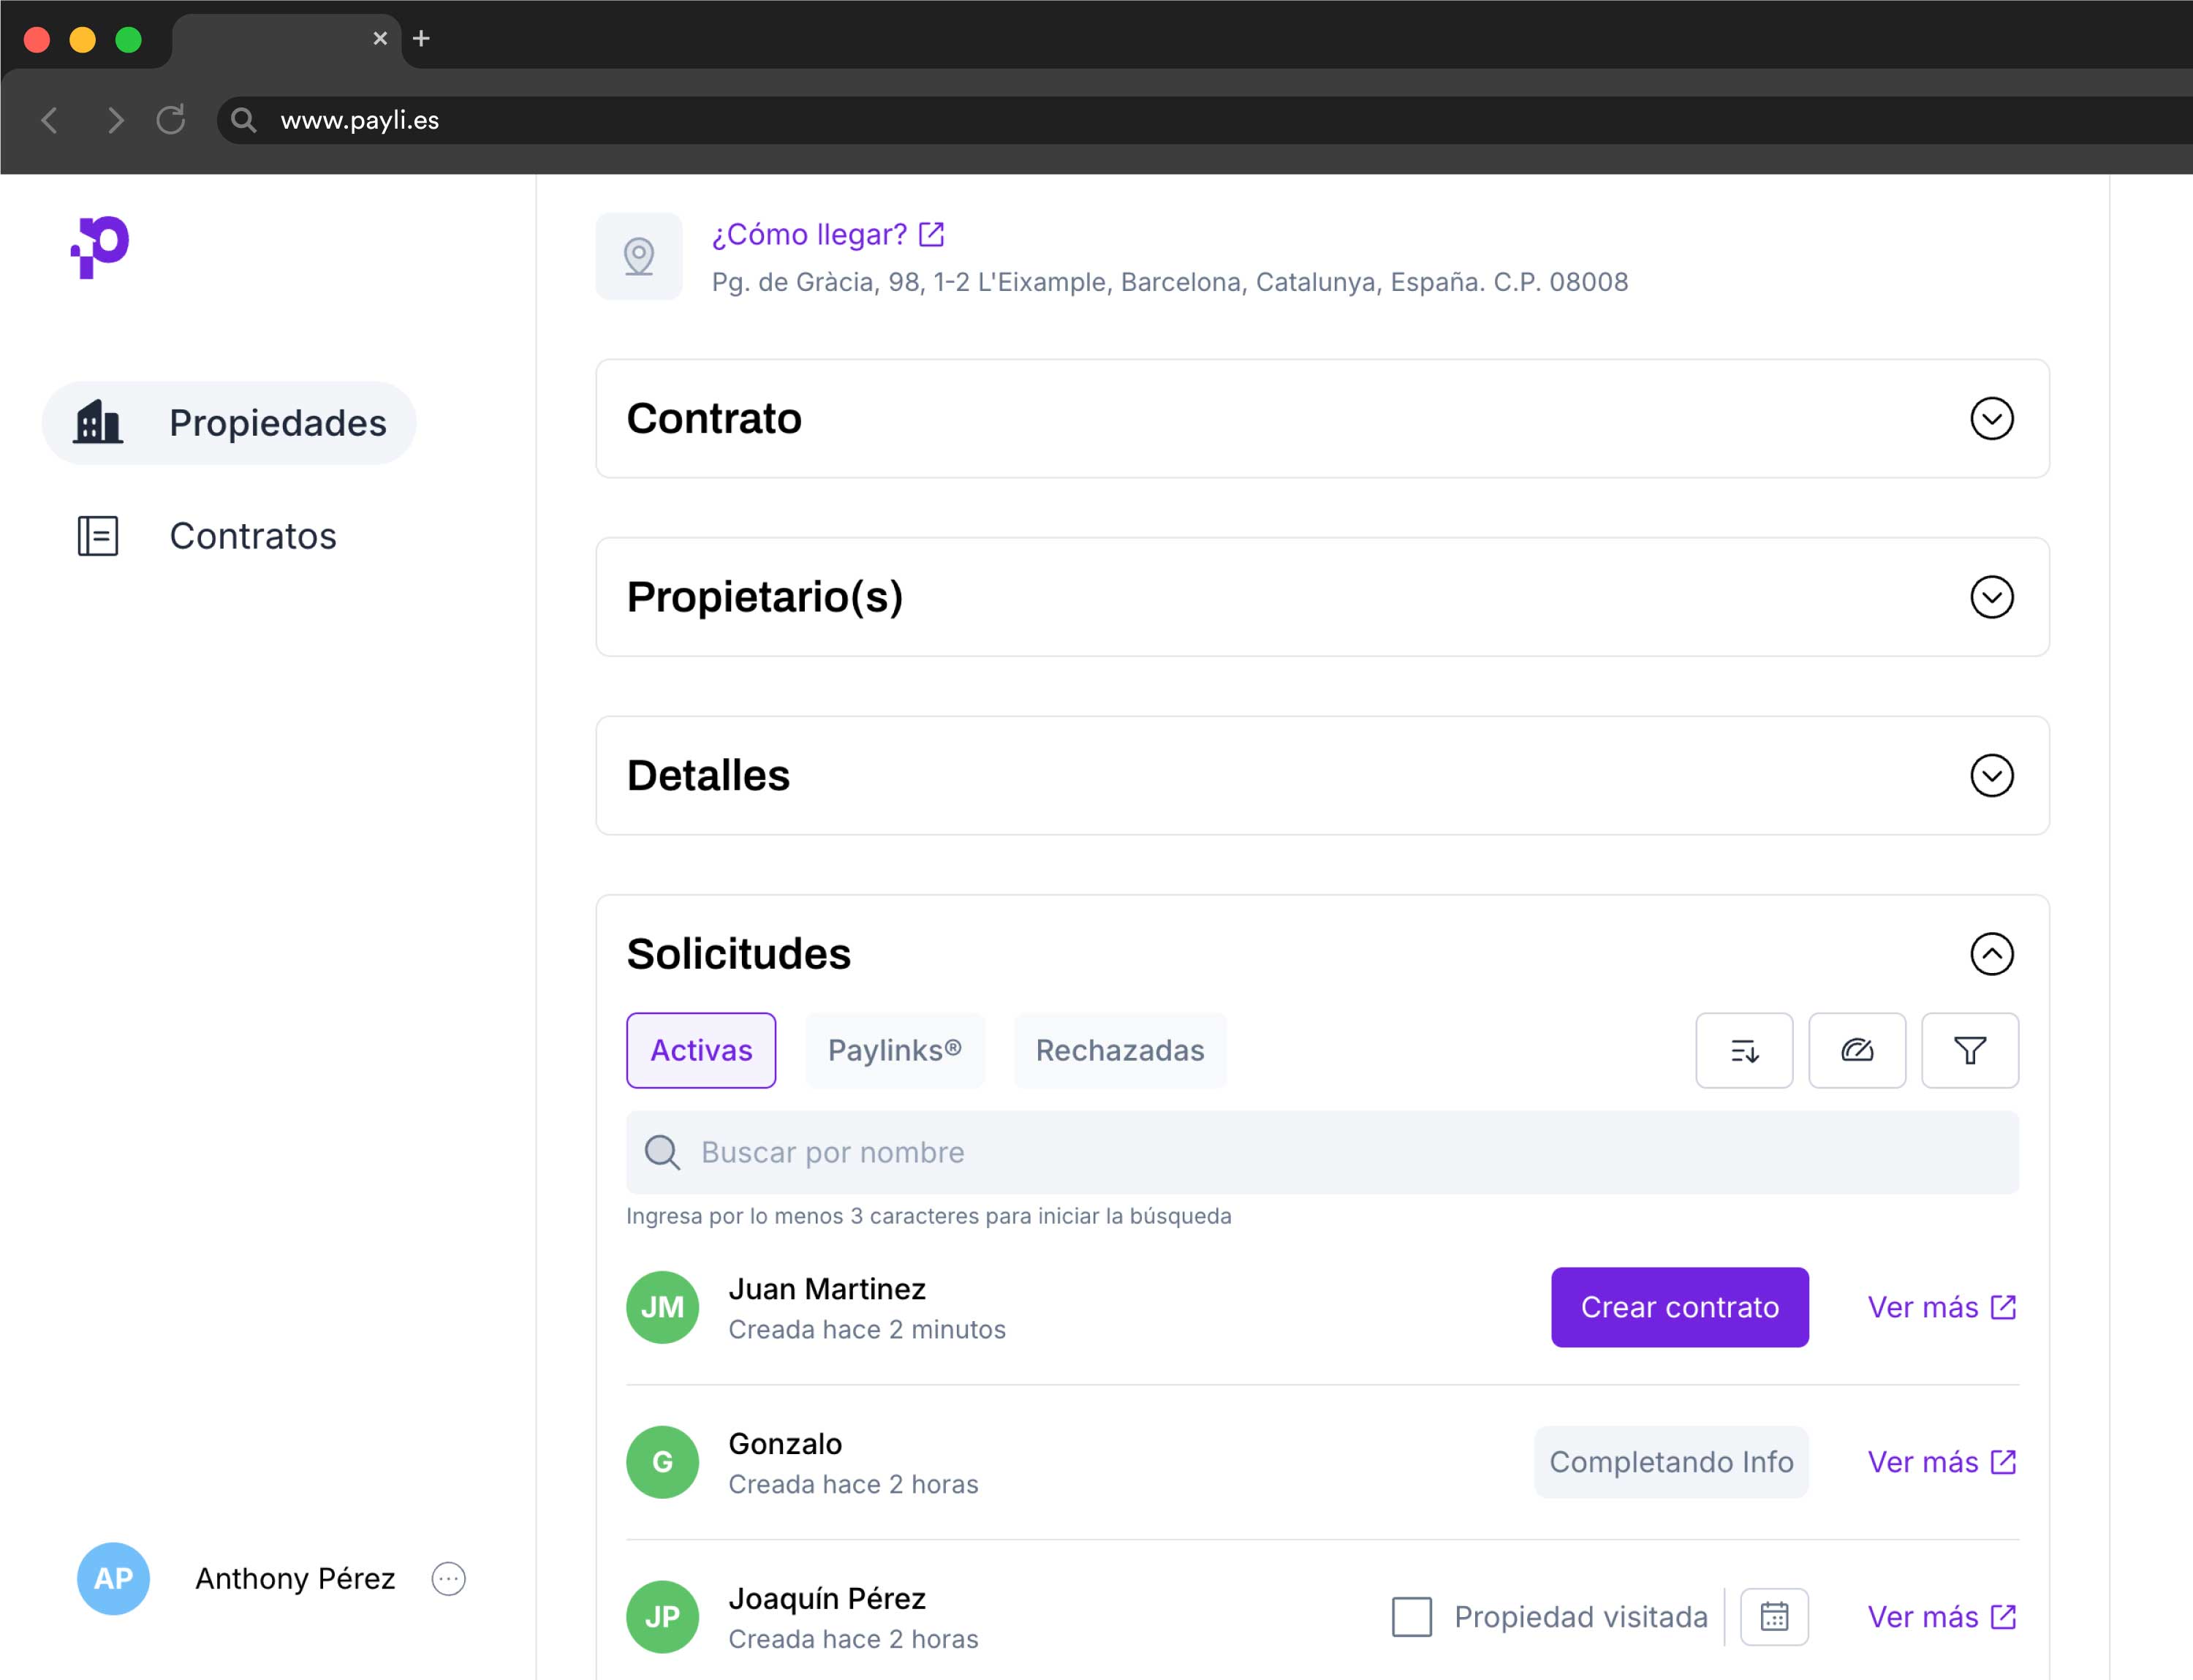Switch to the Rechazadas tab
This screenshot has width=2193, height=1680.
click(1119, 1050)
